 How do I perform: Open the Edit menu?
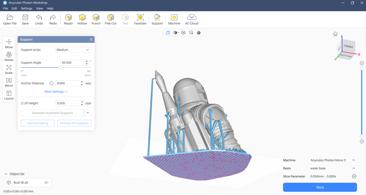click(x=14, y=9)
